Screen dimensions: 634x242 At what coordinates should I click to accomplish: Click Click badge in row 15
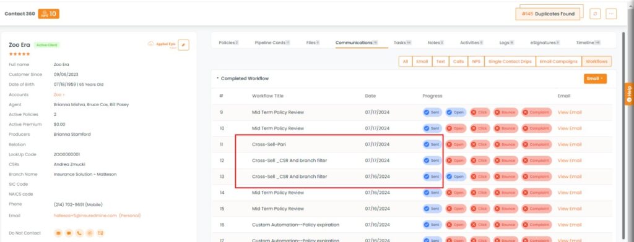click(480, 209)
